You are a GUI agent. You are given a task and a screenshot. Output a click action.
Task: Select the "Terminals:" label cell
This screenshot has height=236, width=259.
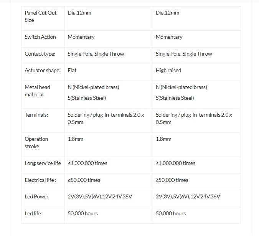pos(36,115)
